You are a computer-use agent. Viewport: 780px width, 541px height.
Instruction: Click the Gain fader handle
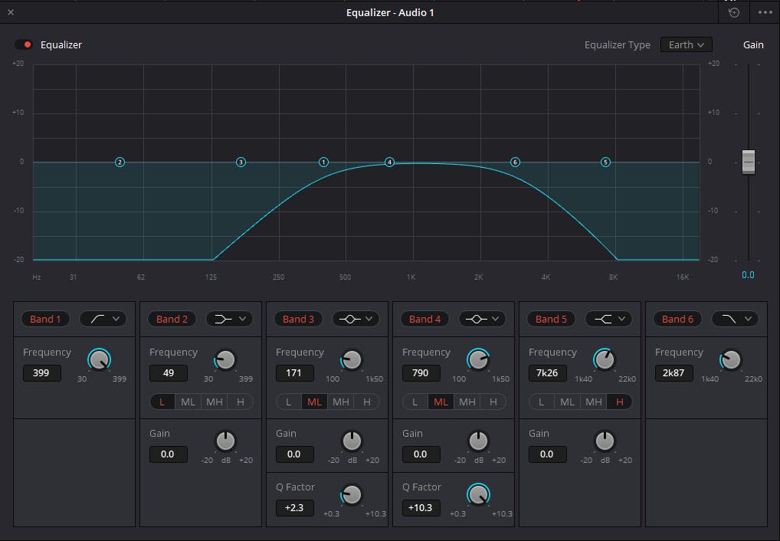748,162
